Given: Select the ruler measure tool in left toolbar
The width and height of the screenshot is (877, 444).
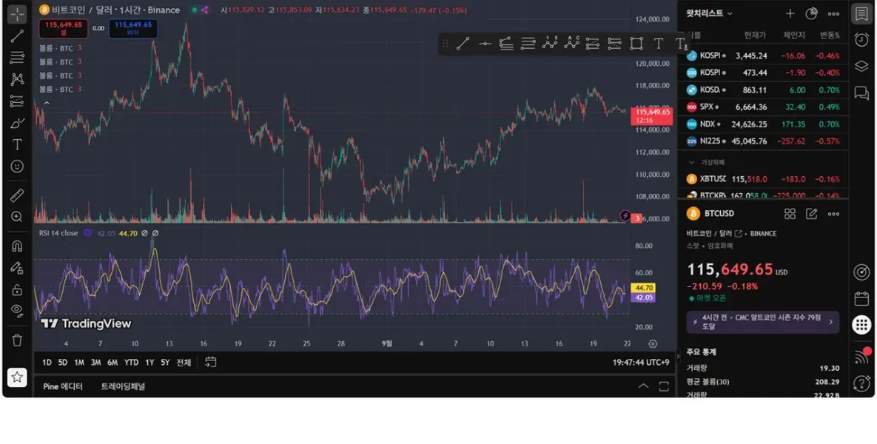Looking at the screenshot, I should (x=16, y=195).
